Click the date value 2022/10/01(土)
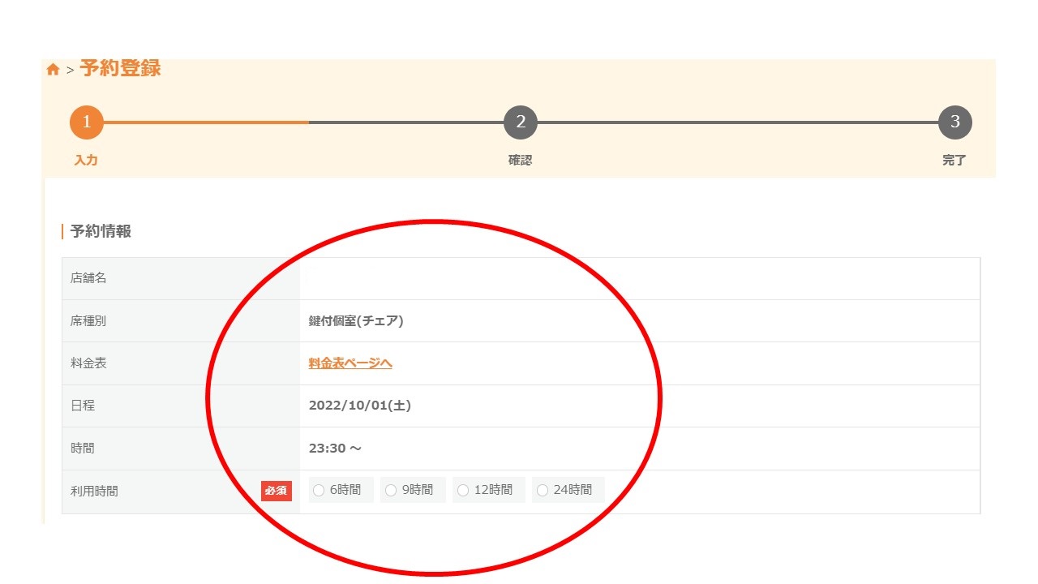Screen dimensions: 1038x584 coord(360,406)
